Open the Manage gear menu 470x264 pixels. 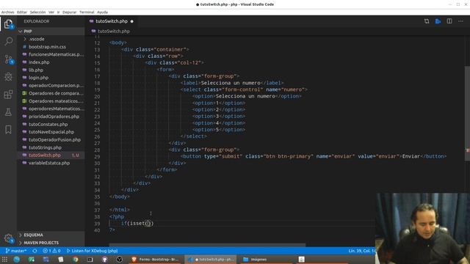(8, 238)
